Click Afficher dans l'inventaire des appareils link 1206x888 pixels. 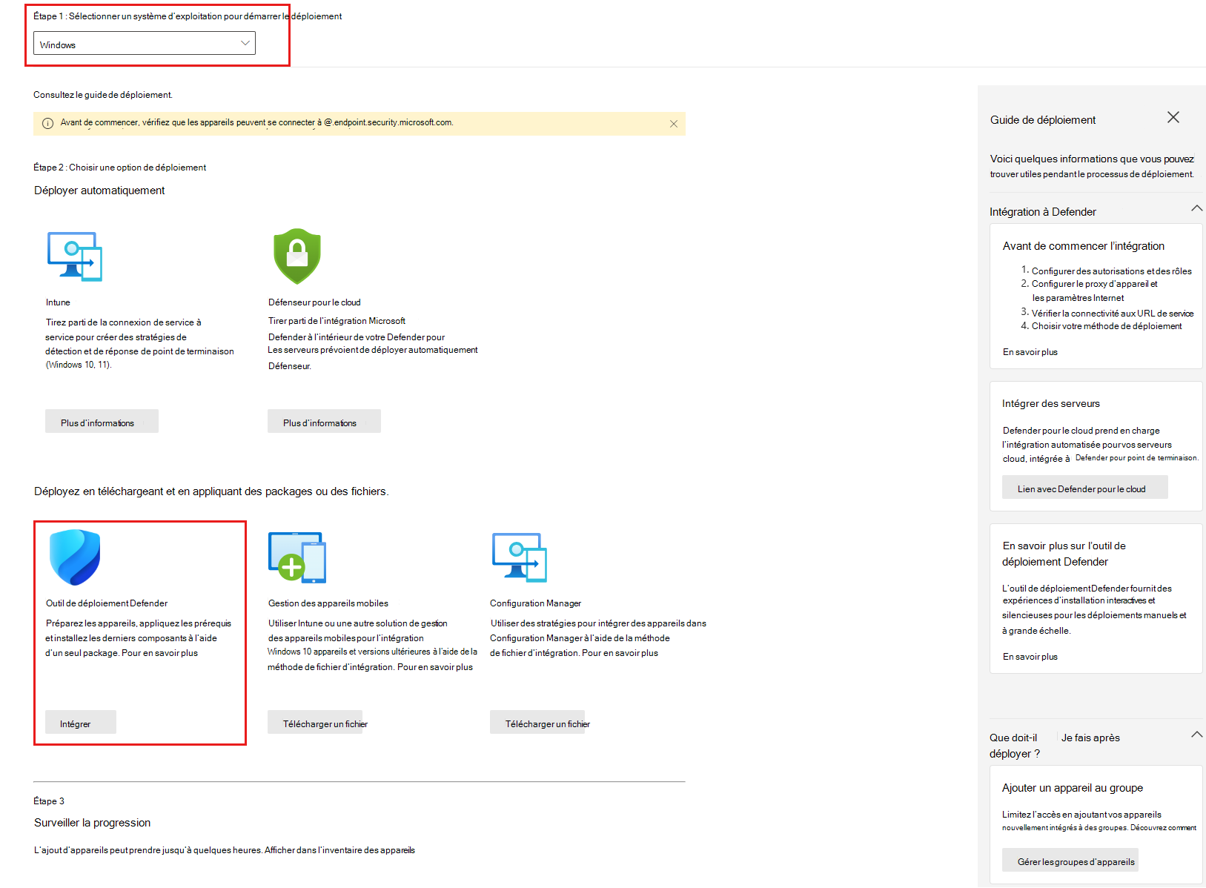(x=339, y=850)
